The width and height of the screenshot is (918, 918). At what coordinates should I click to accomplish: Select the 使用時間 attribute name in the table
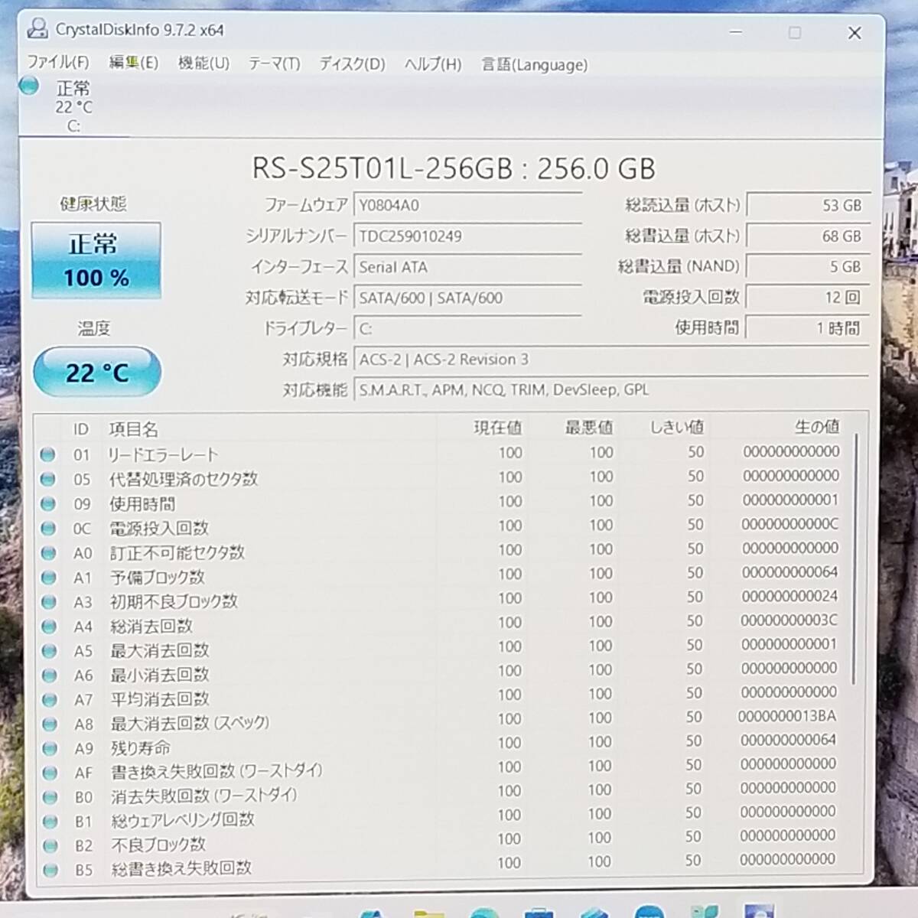[142, 503]
